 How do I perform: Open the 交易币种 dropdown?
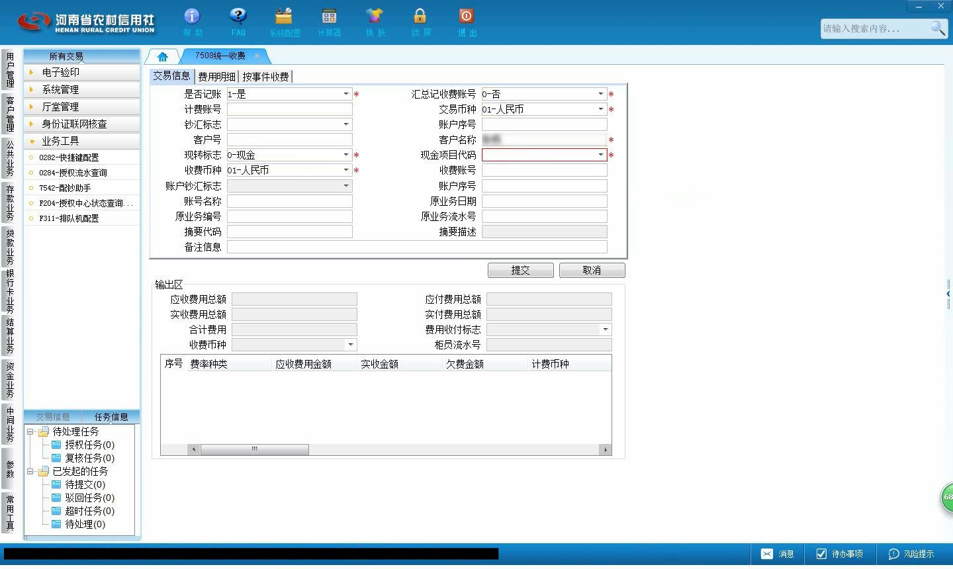coord(601,109)
